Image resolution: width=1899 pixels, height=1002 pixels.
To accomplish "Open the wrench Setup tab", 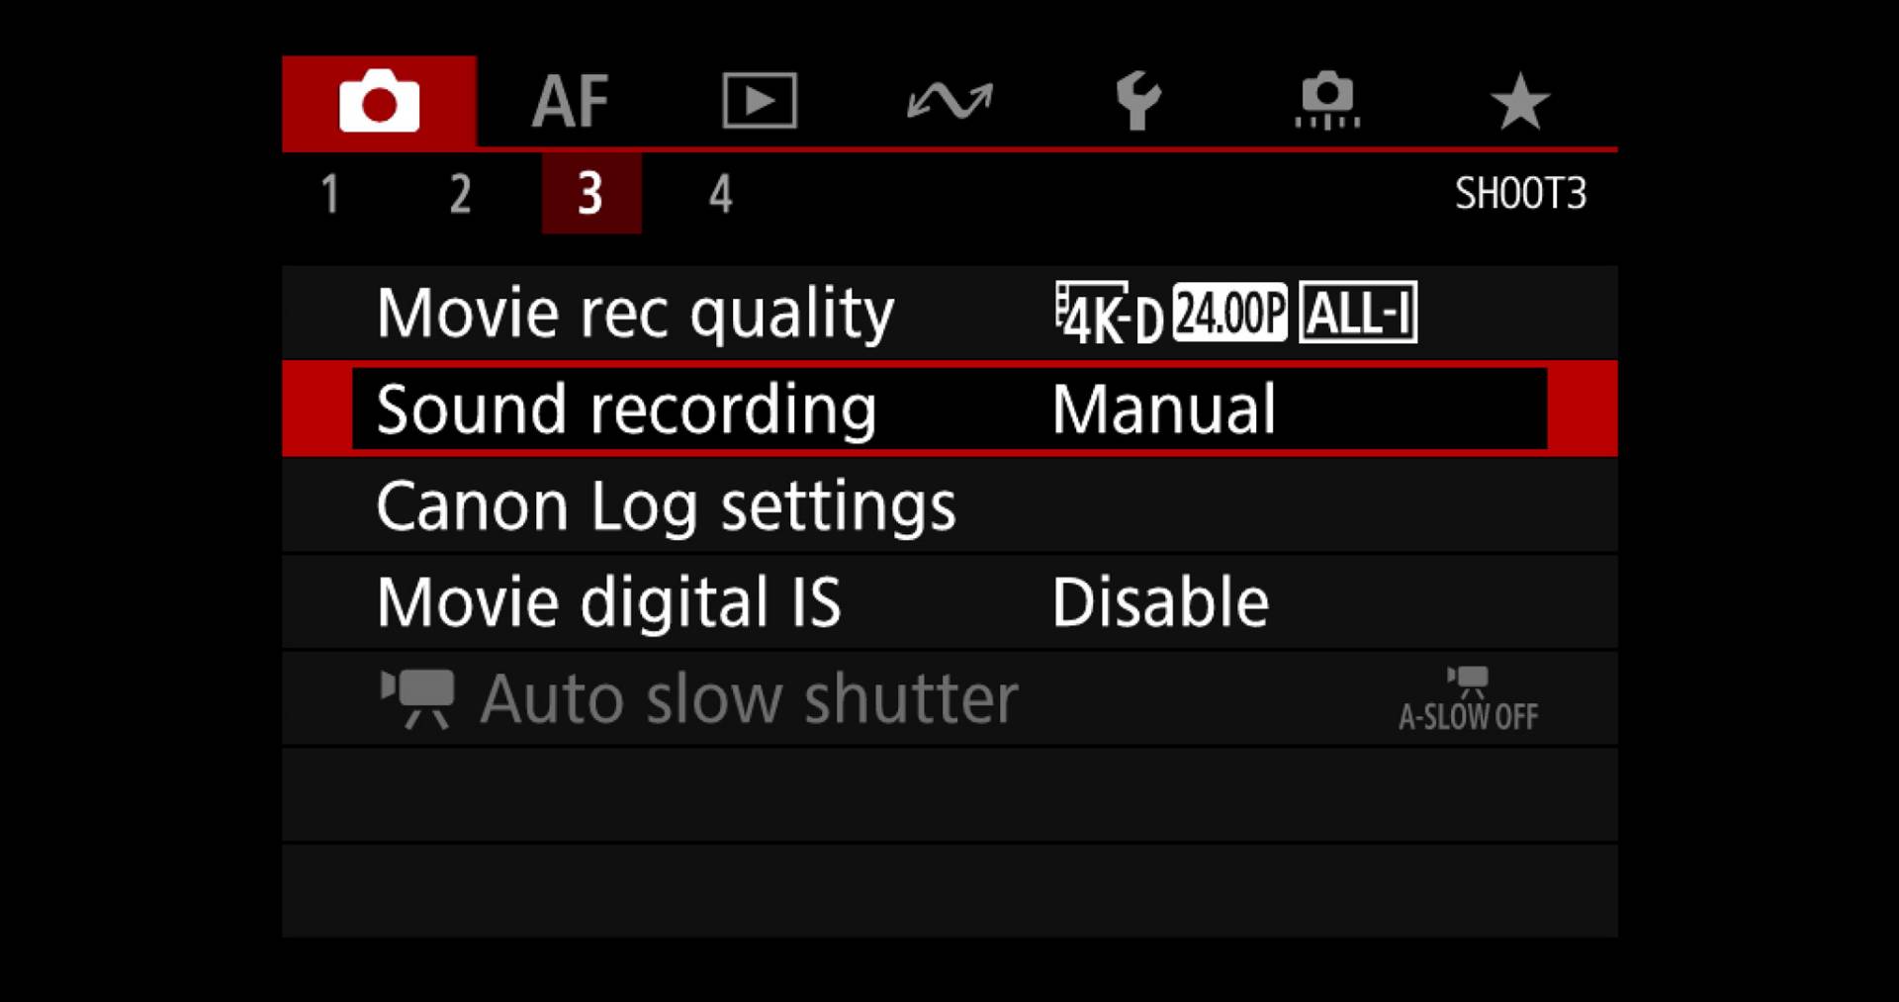I will [x=1138, y=101].
